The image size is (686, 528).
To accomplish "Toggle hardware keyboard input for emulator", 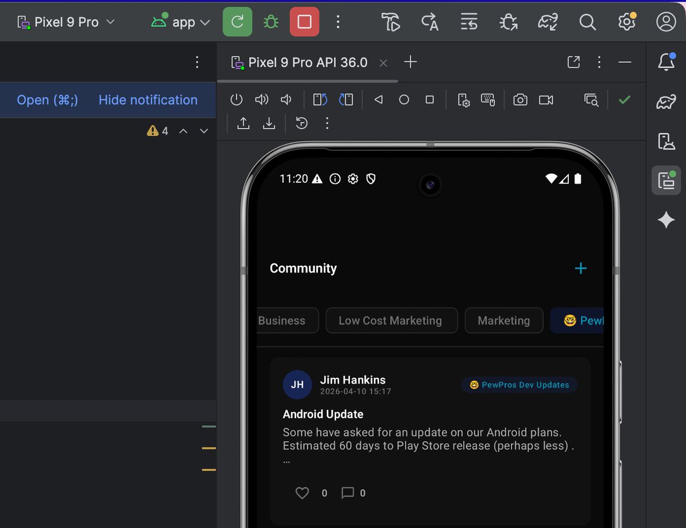I will [x=488, y=100].
